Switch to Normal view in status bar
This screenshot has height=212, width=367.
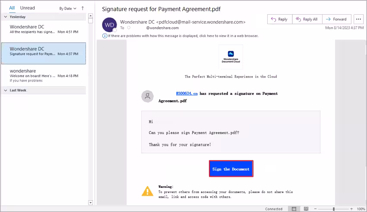294,209
